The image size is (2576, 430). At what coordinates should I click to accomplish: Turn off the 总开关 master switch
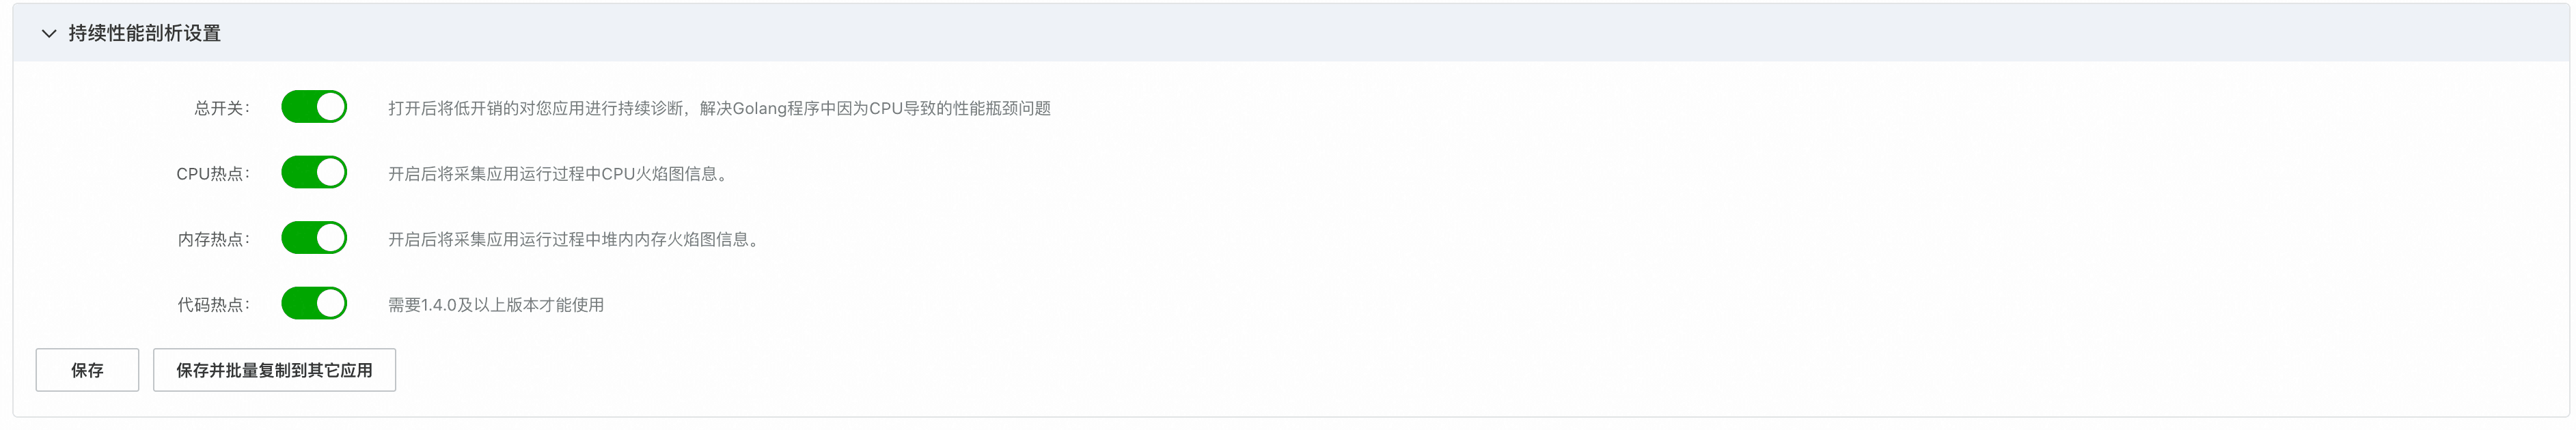[x=314, y=107]
